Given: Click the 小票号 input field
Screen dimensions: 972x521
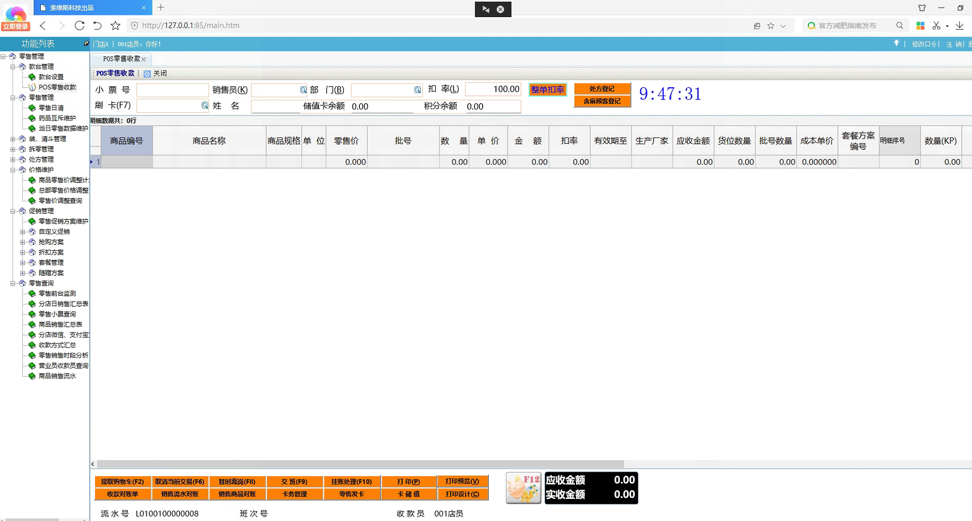Looking at the screenshot, I should (173, 90).
